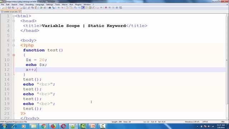The width and height of the screenshot is (229, 129).
Task: Open the Function List toolbar icon
Action: tap(94, 8)
